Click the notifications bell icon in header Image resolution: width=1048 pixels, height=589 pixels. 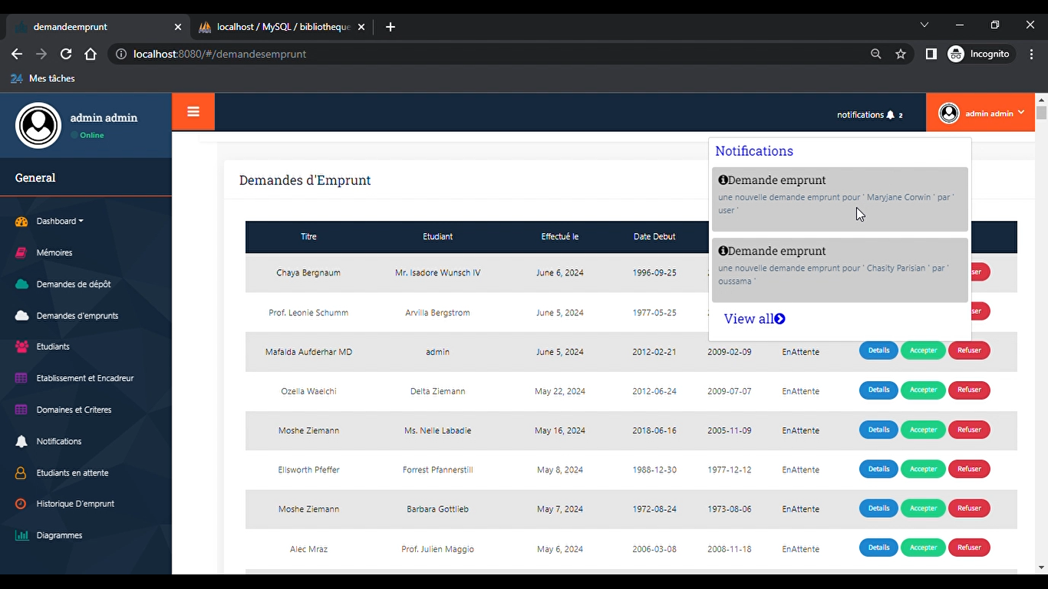[890, 115]
